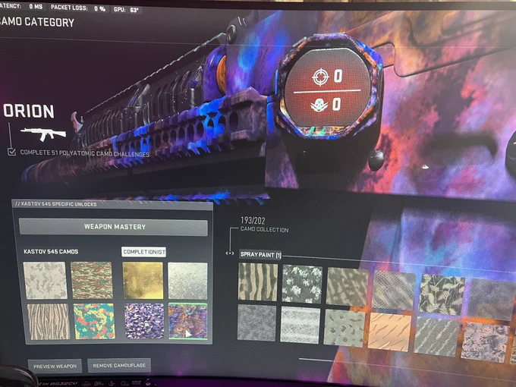Click the Packet Loss readout
This screenshot has height=387, width=516.
78,8
